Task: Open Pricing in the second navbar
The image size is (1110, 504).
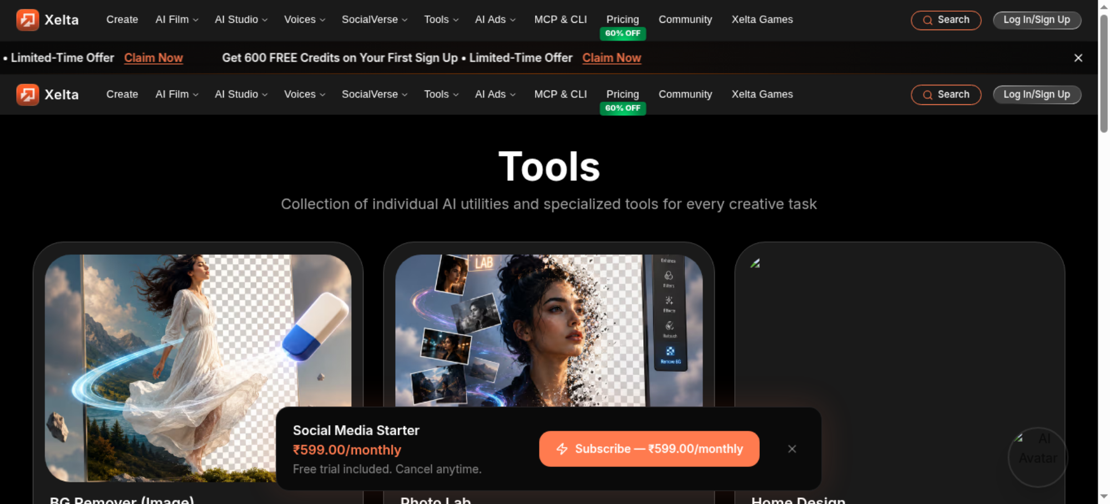Action: [623, 94]
